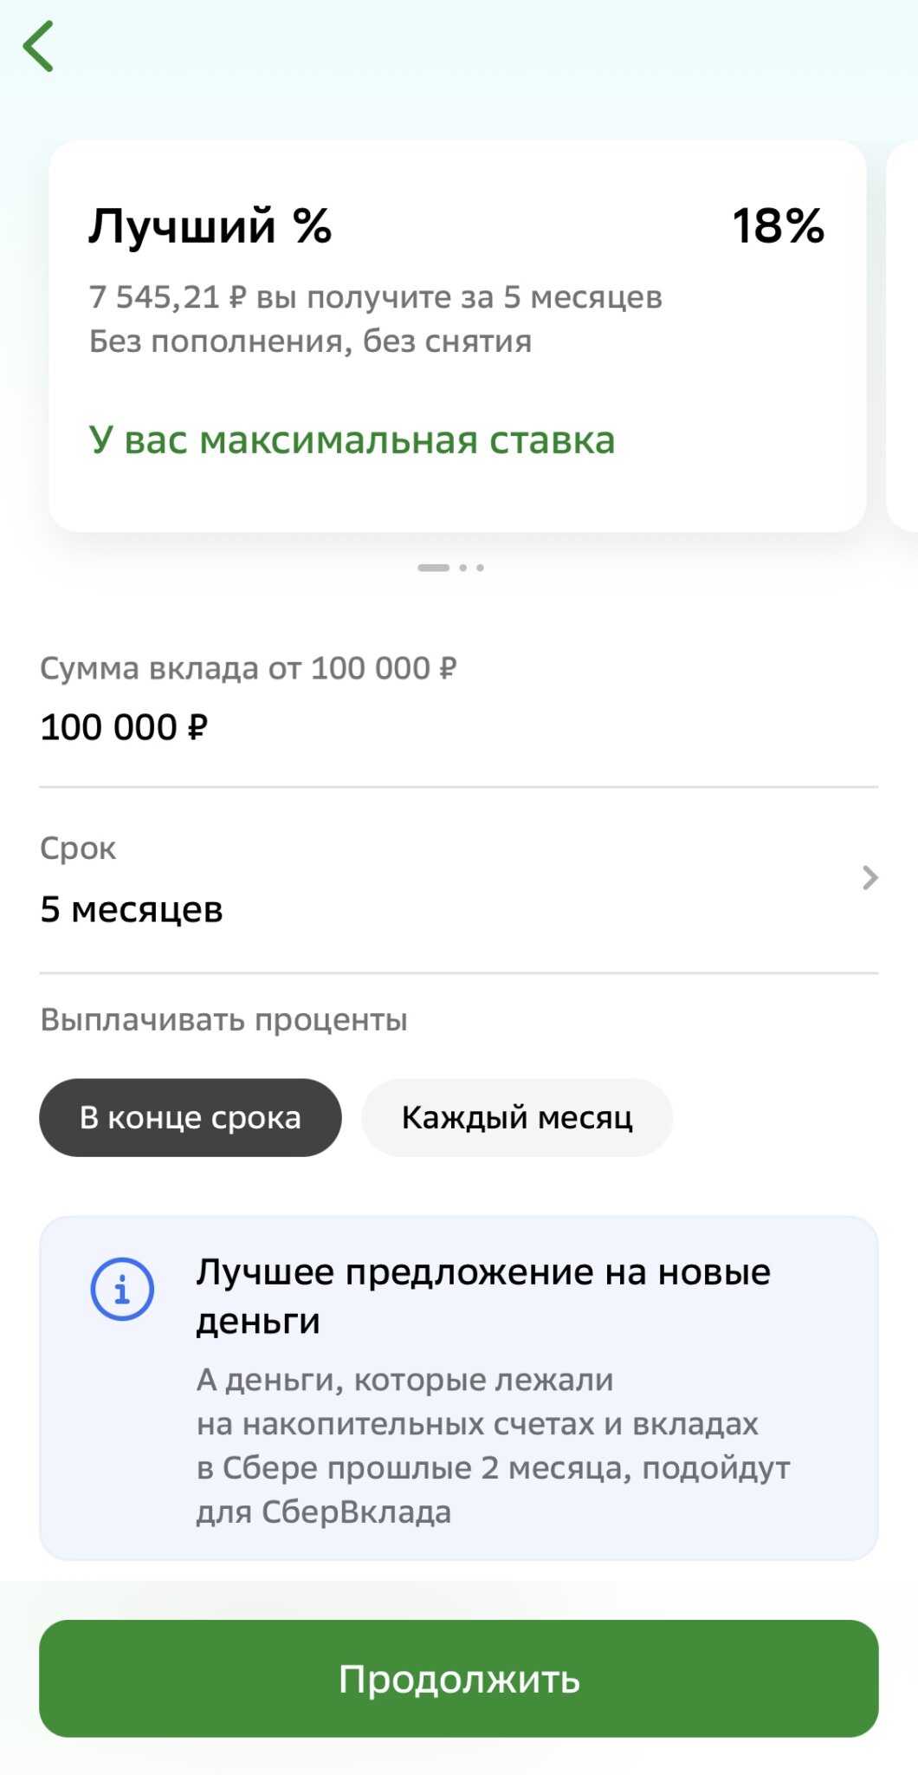Select the «Каждый месяц» payout option
918x1775 pixels.
[x=517, y=1117]
